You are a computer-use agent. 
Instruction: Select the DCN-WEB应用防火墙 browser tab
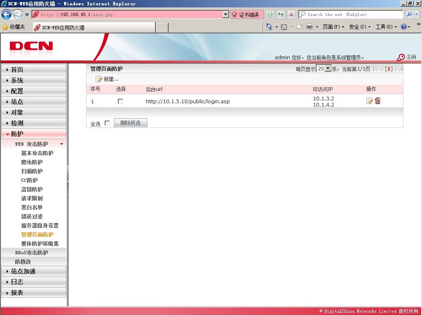pos(94,28)
